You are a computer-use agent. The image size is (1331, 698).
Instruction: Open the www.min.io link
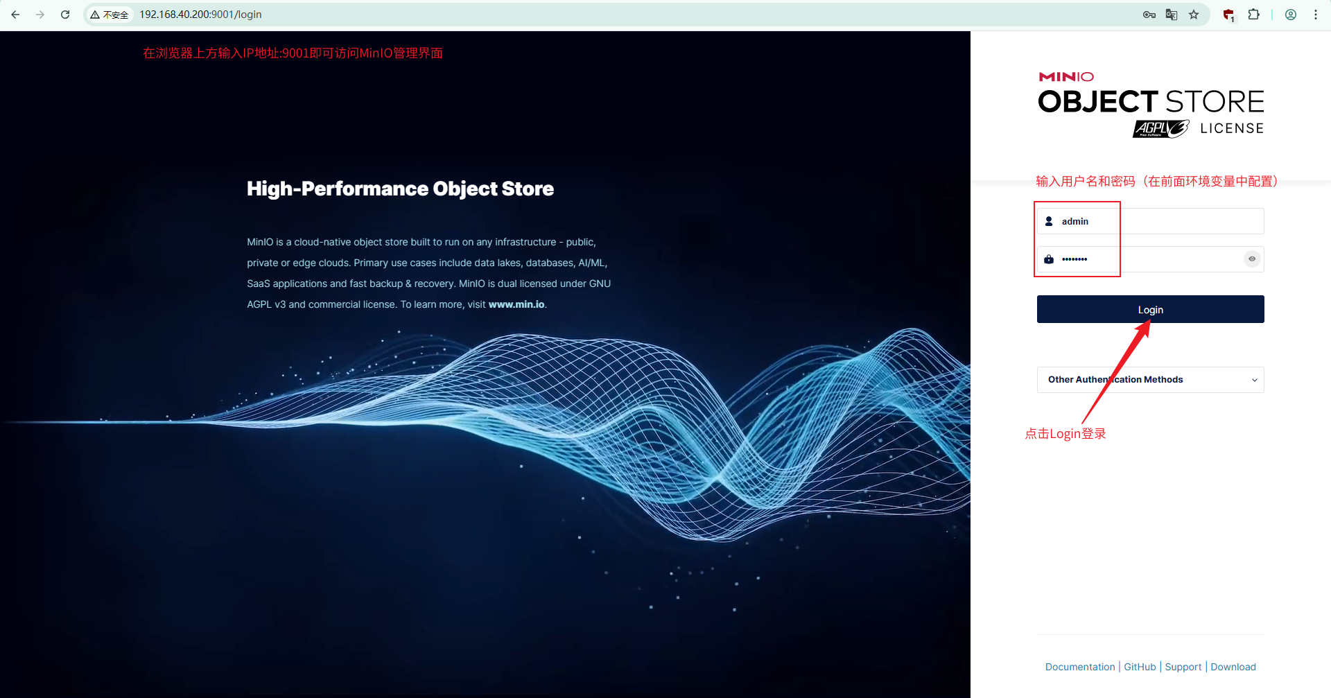[x=516, y=304]
